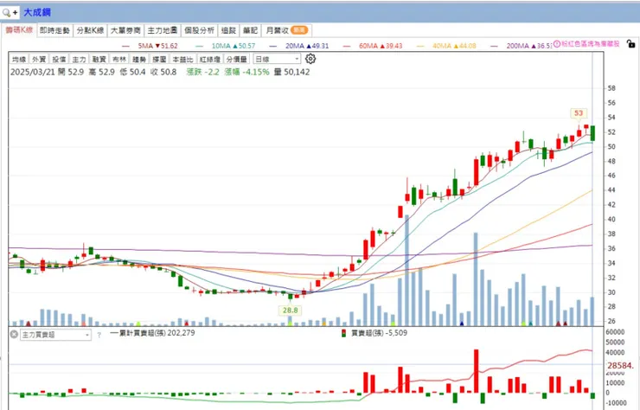Switch to the 籌碼K線 tab
640x410 pixels.
[x=19, y=30]
